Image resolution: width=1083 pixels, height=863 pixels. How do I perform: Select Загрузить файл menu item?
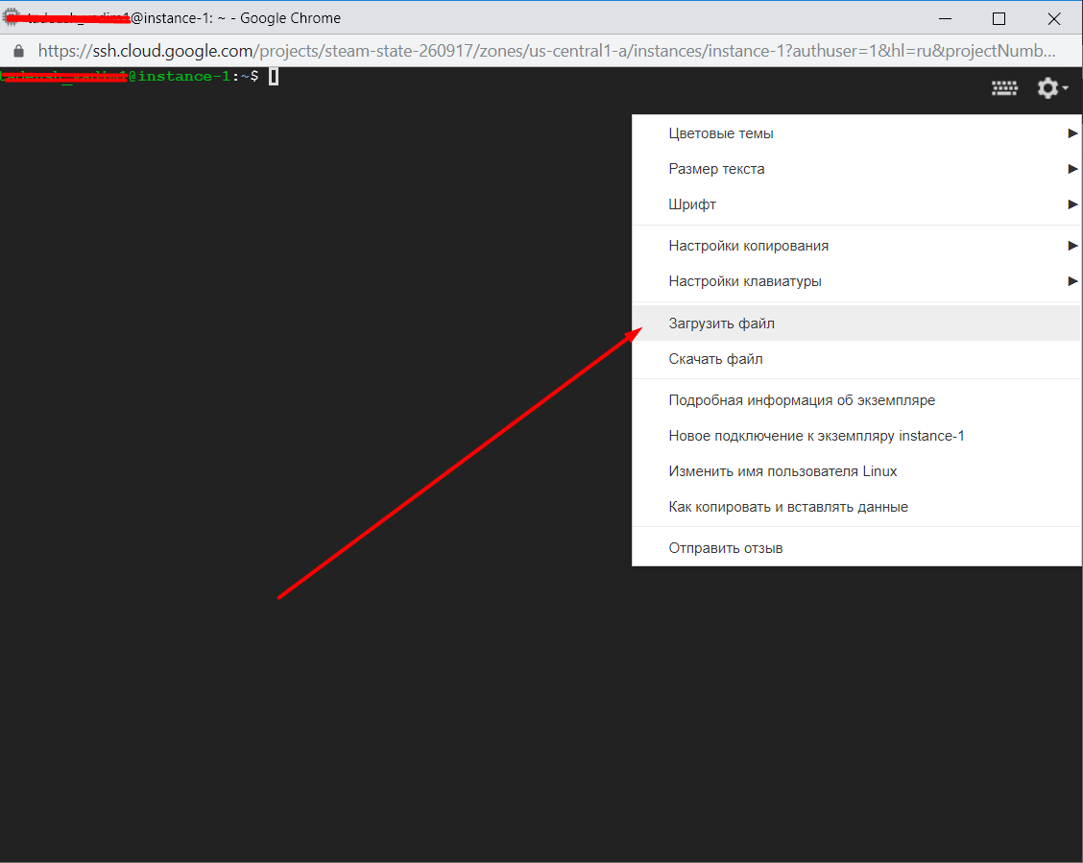856,324
